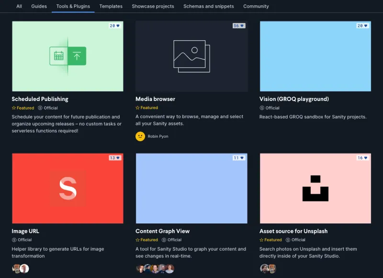Select the Tools & Plugins tab
This screenshot has height=278, width=383.
click(73, 6)
